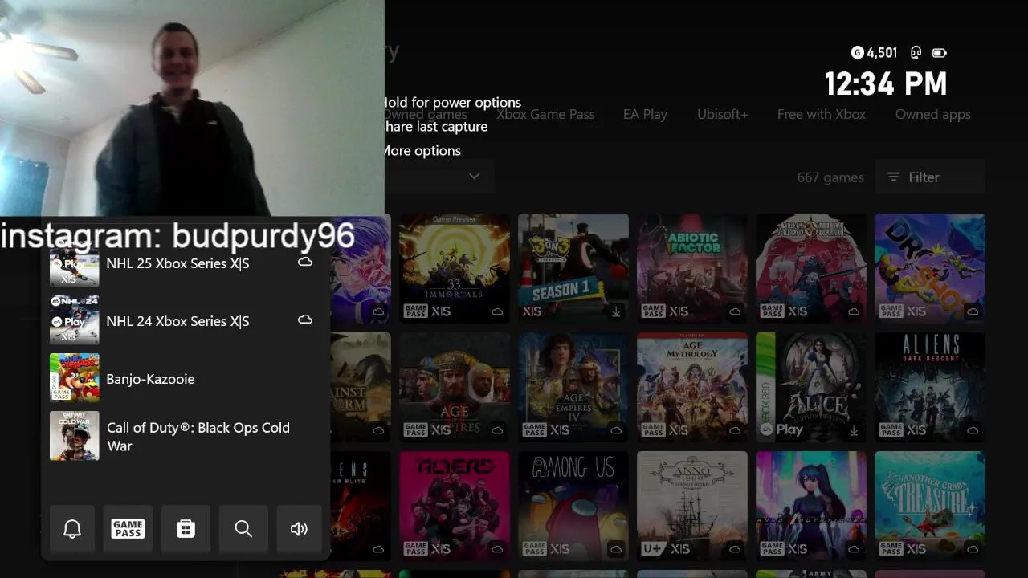1028x578 pixels.
Task: Open Abiotic Factor game tile
Action: pos(692,268)
